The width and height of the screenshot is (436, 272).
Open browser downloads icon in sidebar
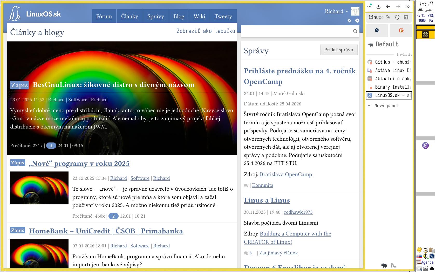coord(378,7)
